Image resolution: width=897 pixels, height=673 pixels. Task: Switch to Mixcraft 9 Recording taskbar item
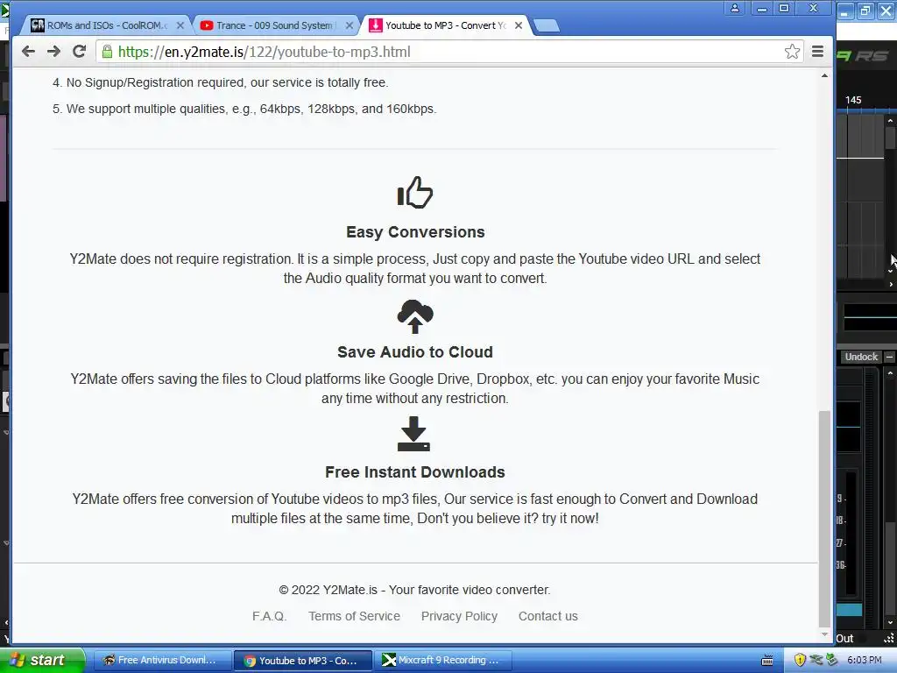[441, 661]
